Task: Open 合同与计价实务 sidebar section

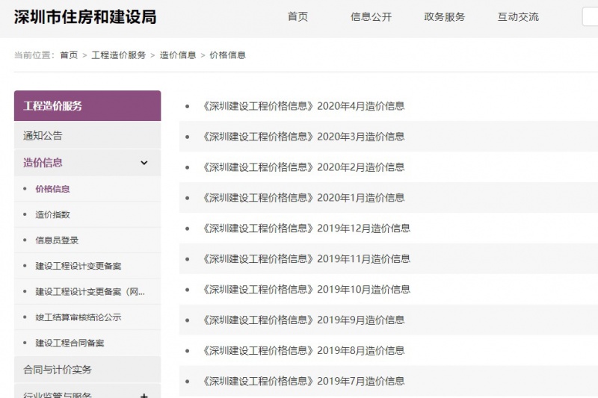Action: point(58,370)
